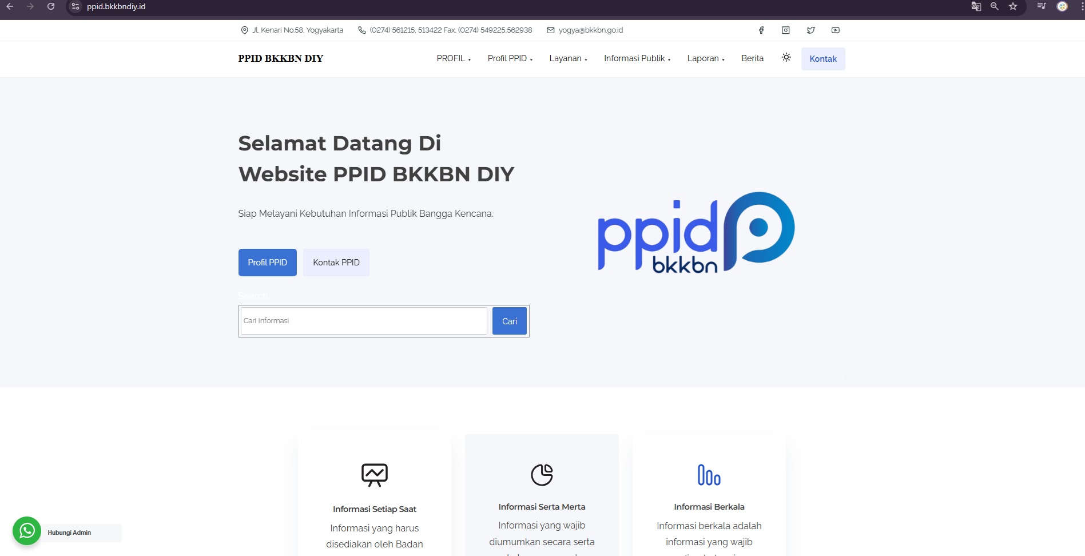This screenshot has height=556, width=1085.
Task: Bookmark this page with the star icon
Action: 1013,6
